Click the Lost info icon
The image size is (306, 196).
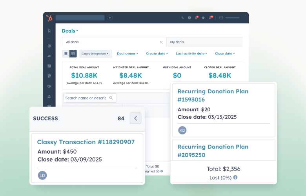pos(235,177)
